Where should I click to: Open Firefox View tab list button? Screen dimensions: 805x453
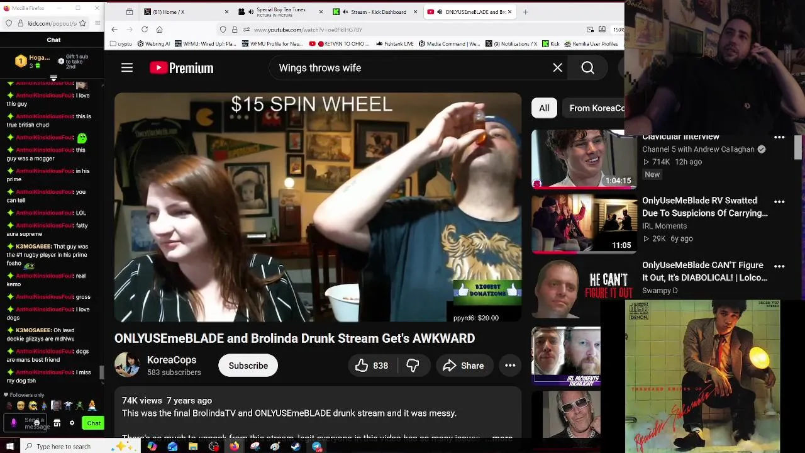click(x=129, y=12)
